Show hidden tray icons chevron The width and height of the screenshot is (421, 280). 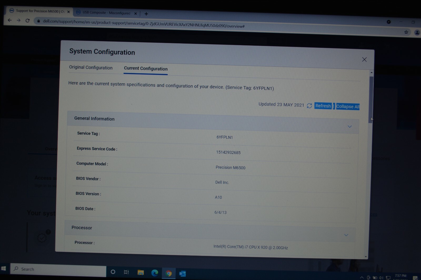pos(362,277)
